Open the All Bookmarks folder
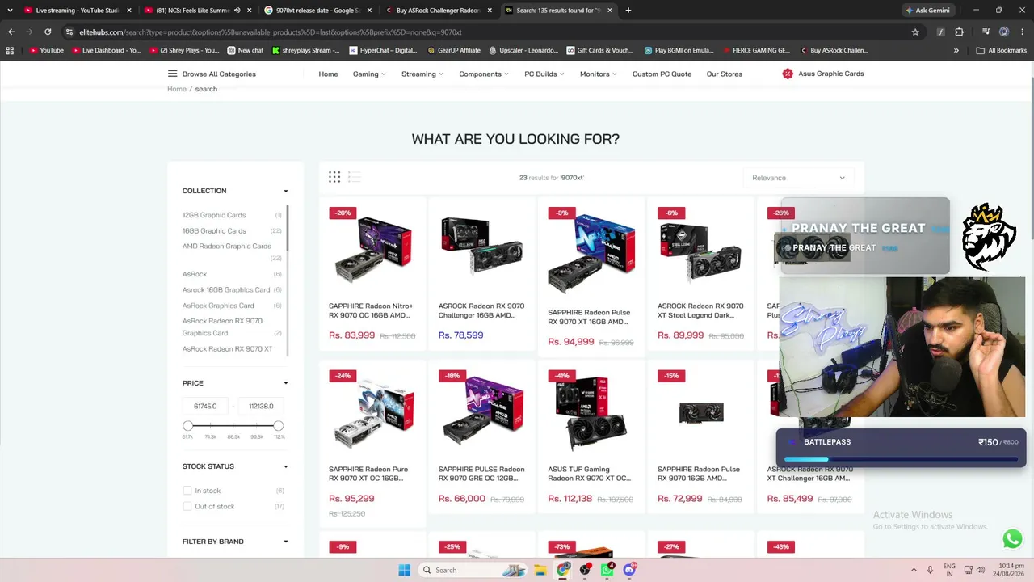 click(1002, 50)
